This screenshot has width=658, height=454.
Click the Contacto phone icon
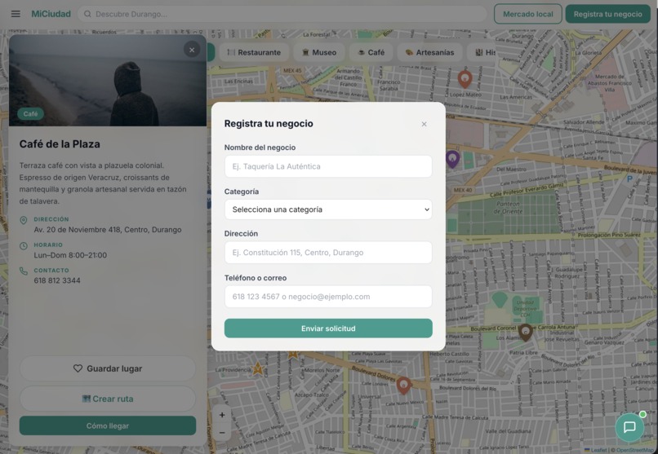click(x=24, y=271)
